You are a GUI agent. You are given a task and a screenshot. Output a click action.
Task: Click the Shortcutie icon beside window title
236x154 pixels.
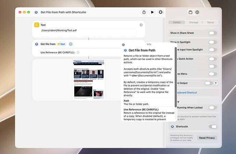[36, 12]
